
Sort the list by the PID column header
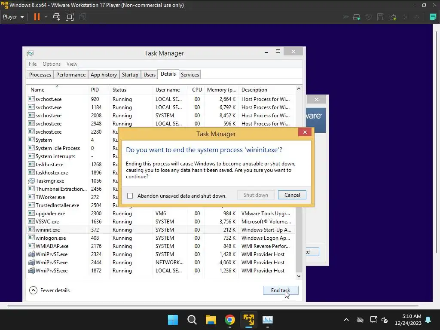tap(99, 89)
